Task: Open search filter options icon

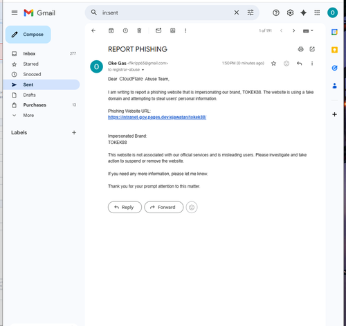Action: 251,12
